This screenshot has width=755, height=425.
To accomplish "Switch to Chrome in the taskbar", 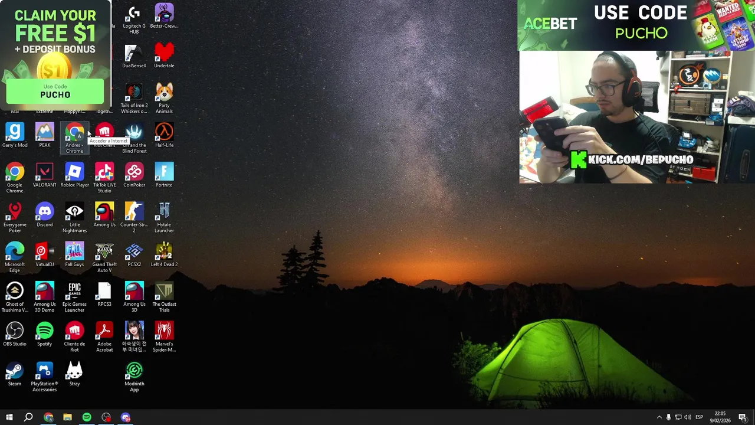I will point(48,417).
